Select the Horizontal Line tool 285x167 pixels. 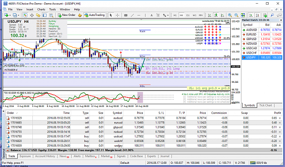tap(139, 15)
